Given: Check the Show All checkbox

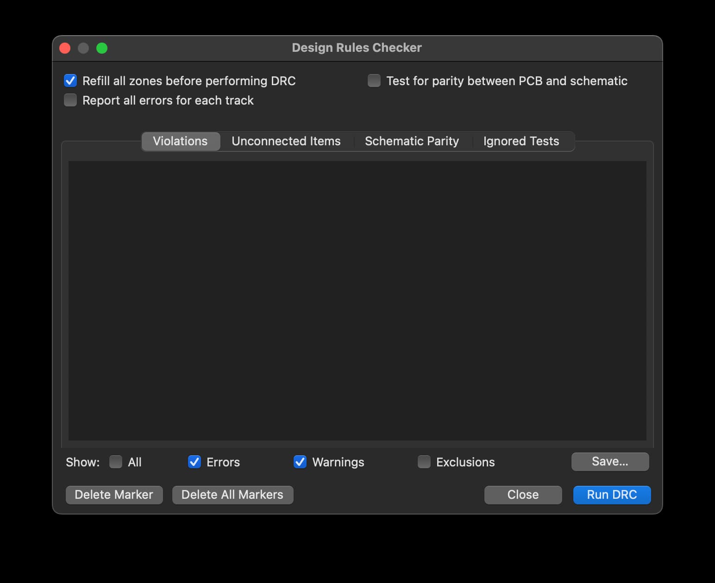Looking at the screenshot, I should tap(116, 462).
